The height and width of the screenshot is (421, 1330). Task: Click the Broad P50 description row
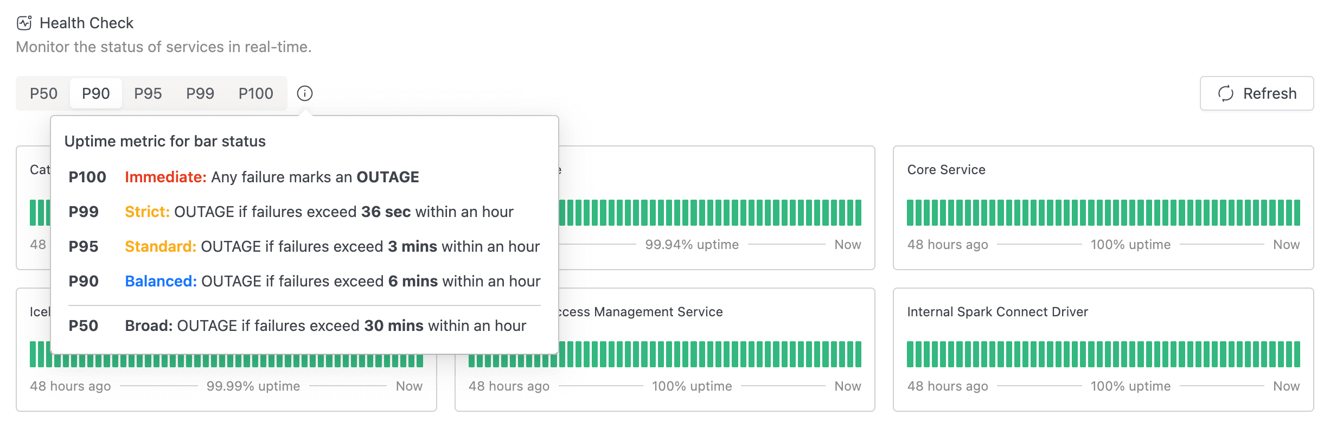pyautogui.click(x=325, y=326)
